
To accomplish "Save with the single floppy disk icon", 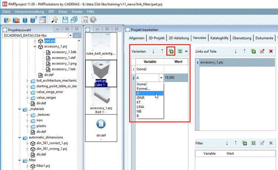I will (x=65, y=20).
